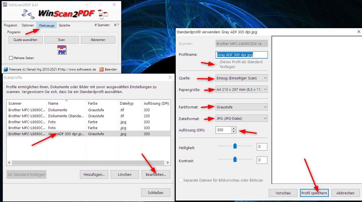Toggle Separate Dateien für Bildvorschau checkbox
Screen dimensions: 362x202
click(181, 180)
